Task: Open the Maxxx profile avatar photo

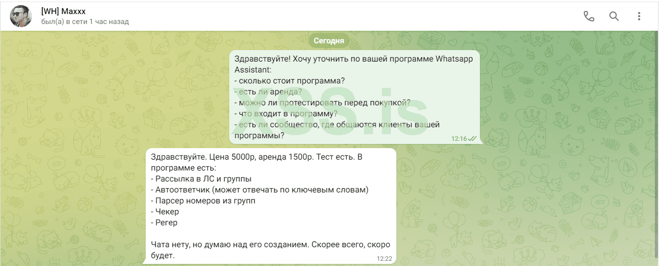Action: point(21,16)
